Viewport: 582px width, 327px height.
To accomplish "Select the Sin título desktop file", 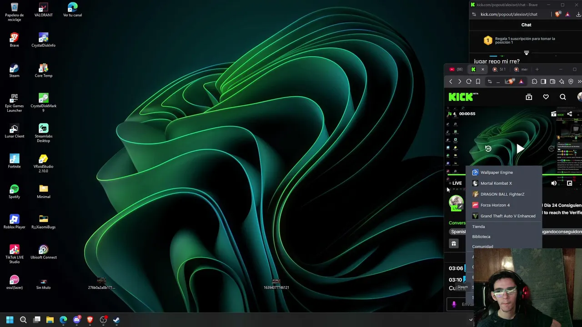I will tap(43, 284).
